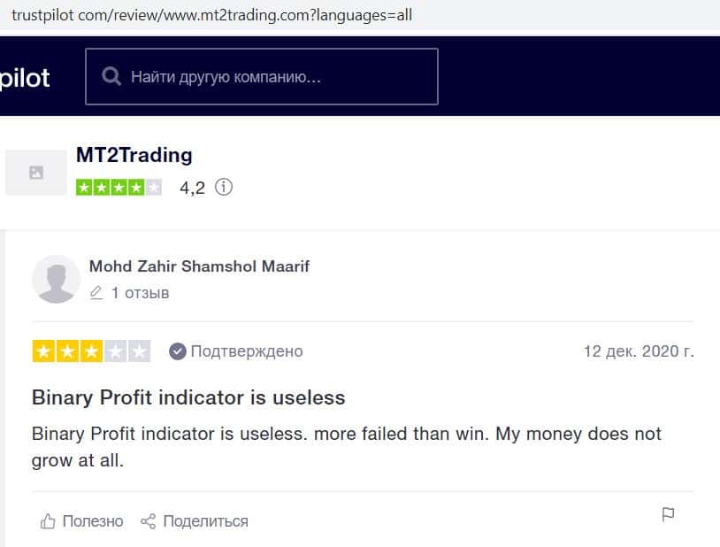Flag this review with the flag icon

pos(668,515)
